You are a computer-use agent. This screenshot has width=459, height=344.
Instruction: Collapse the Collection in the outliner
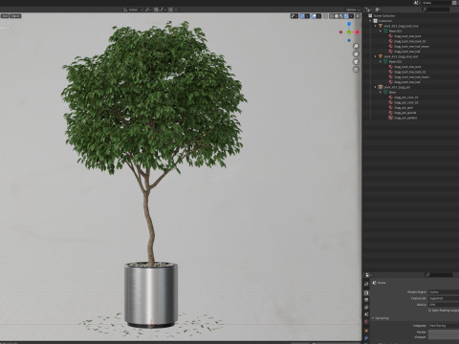[x=371, y=21]
